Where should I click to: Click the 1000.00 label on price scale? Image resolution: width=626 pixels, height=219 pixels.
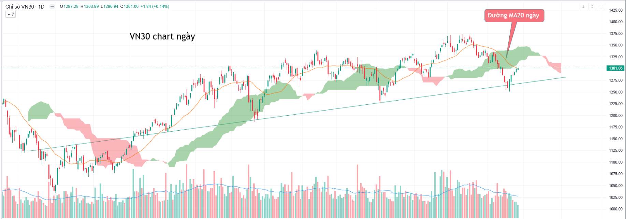coord(615,209)
